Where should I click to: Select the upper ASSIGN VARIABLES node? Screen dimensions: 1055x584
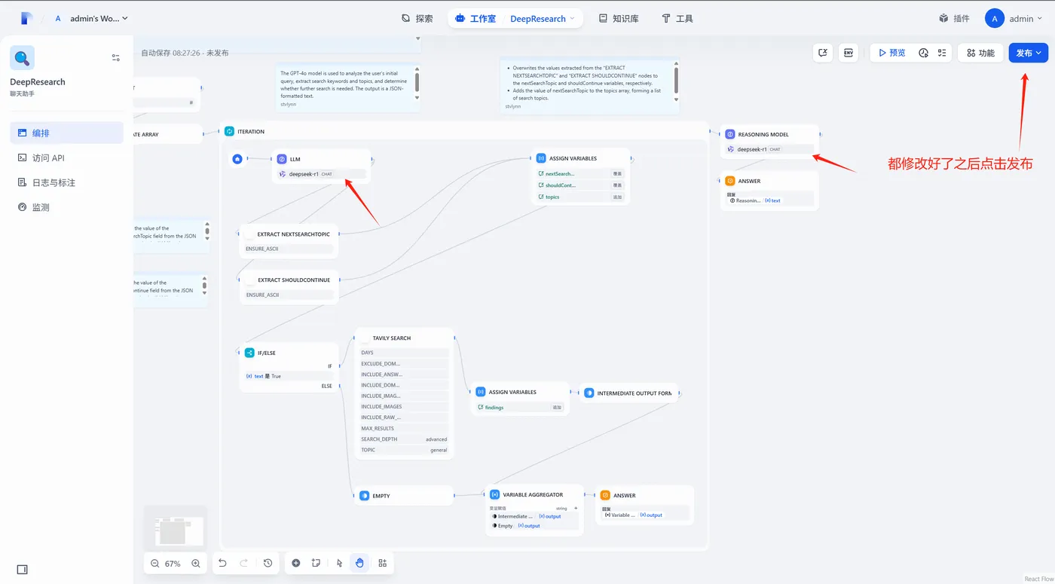pyautogui.click(x=581, y=176)
